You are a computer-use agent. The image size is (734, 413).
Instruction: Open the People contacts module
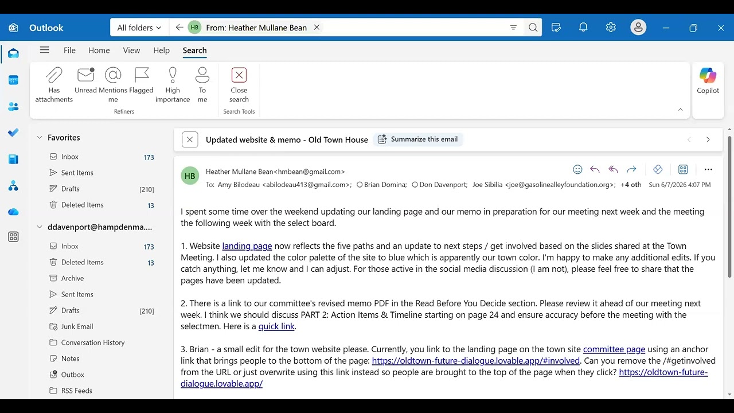coord(13,107)
